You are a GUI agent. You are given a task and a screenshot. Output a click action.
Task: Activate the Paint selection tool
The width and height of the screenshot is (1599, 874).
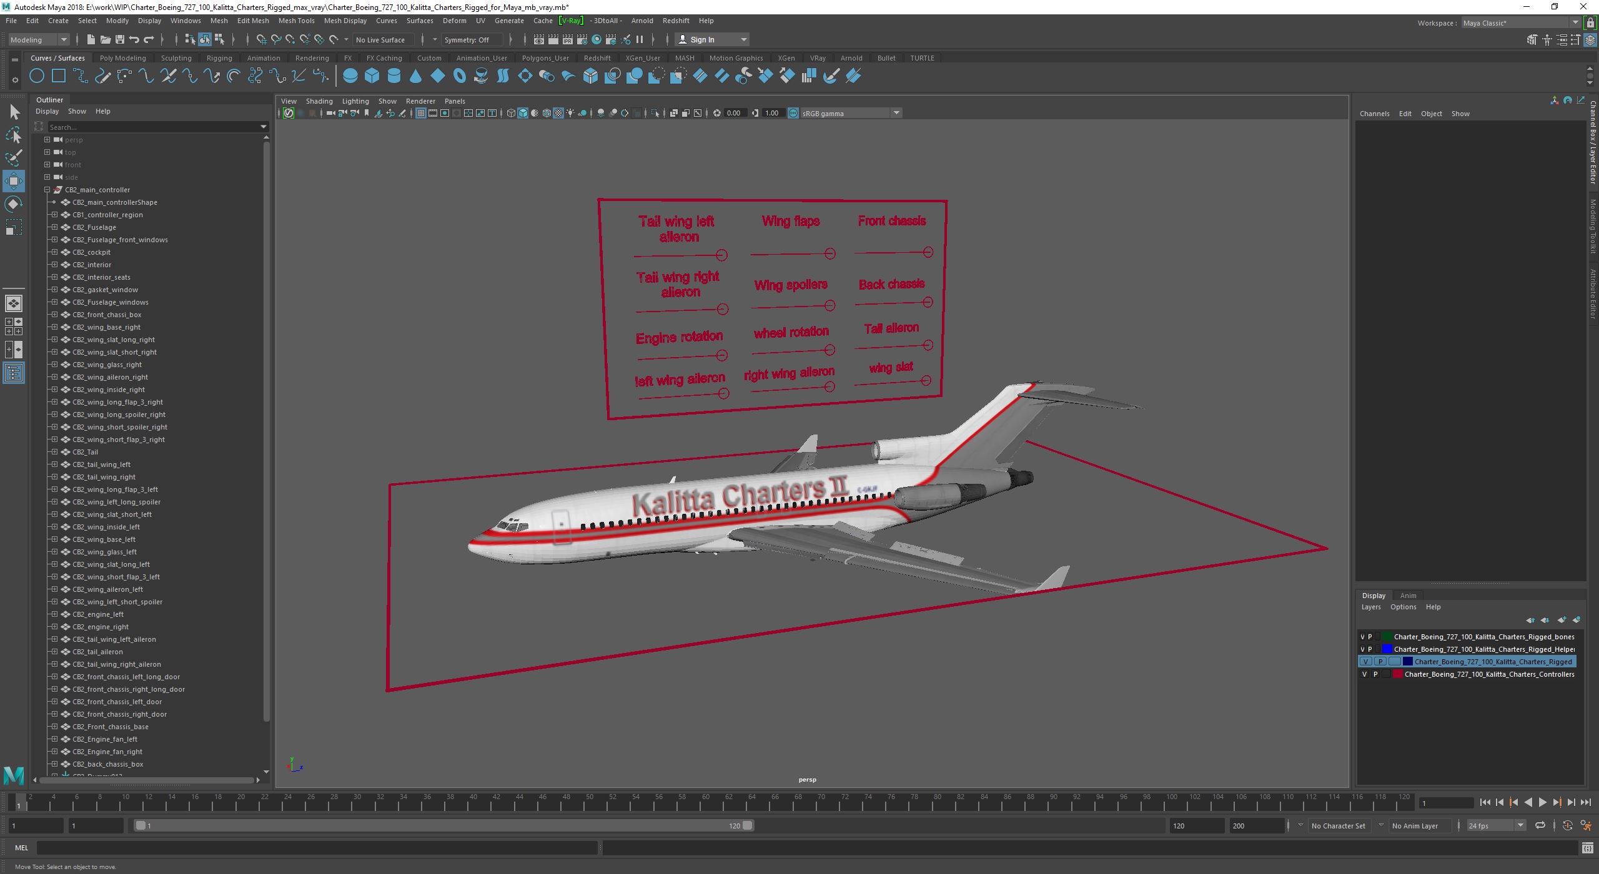tap(14, 158)
